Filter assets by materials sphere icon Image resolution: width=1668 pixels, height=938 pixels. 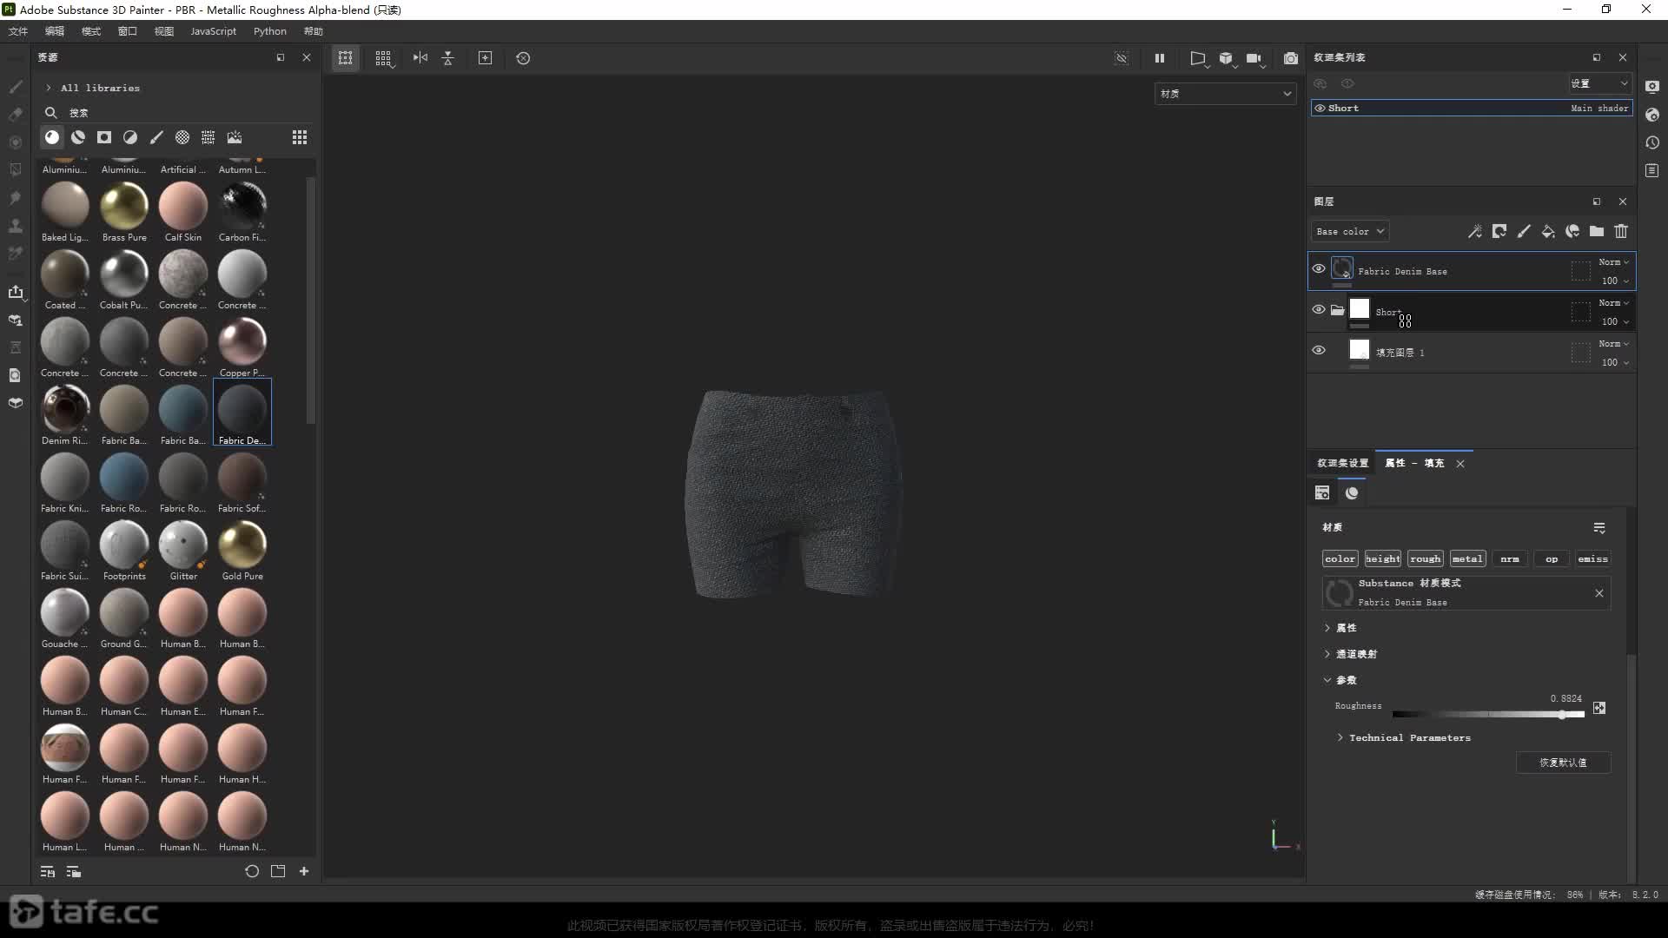[x=52, y=137]
